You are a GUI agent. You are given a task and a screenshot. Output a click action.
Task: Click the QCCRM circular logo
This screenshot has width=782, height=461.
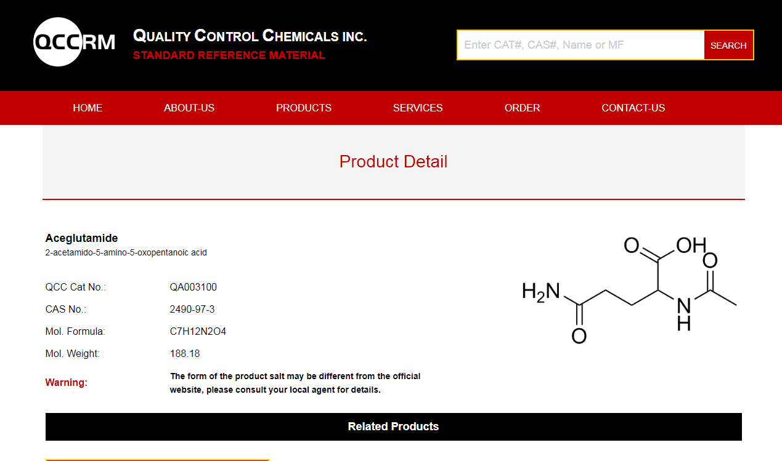click(x=59, y=42)
